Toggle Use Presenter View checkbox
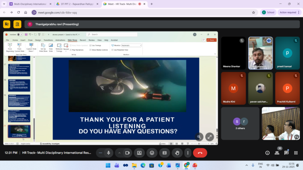 pyautogui.click(x=112, y=50)
